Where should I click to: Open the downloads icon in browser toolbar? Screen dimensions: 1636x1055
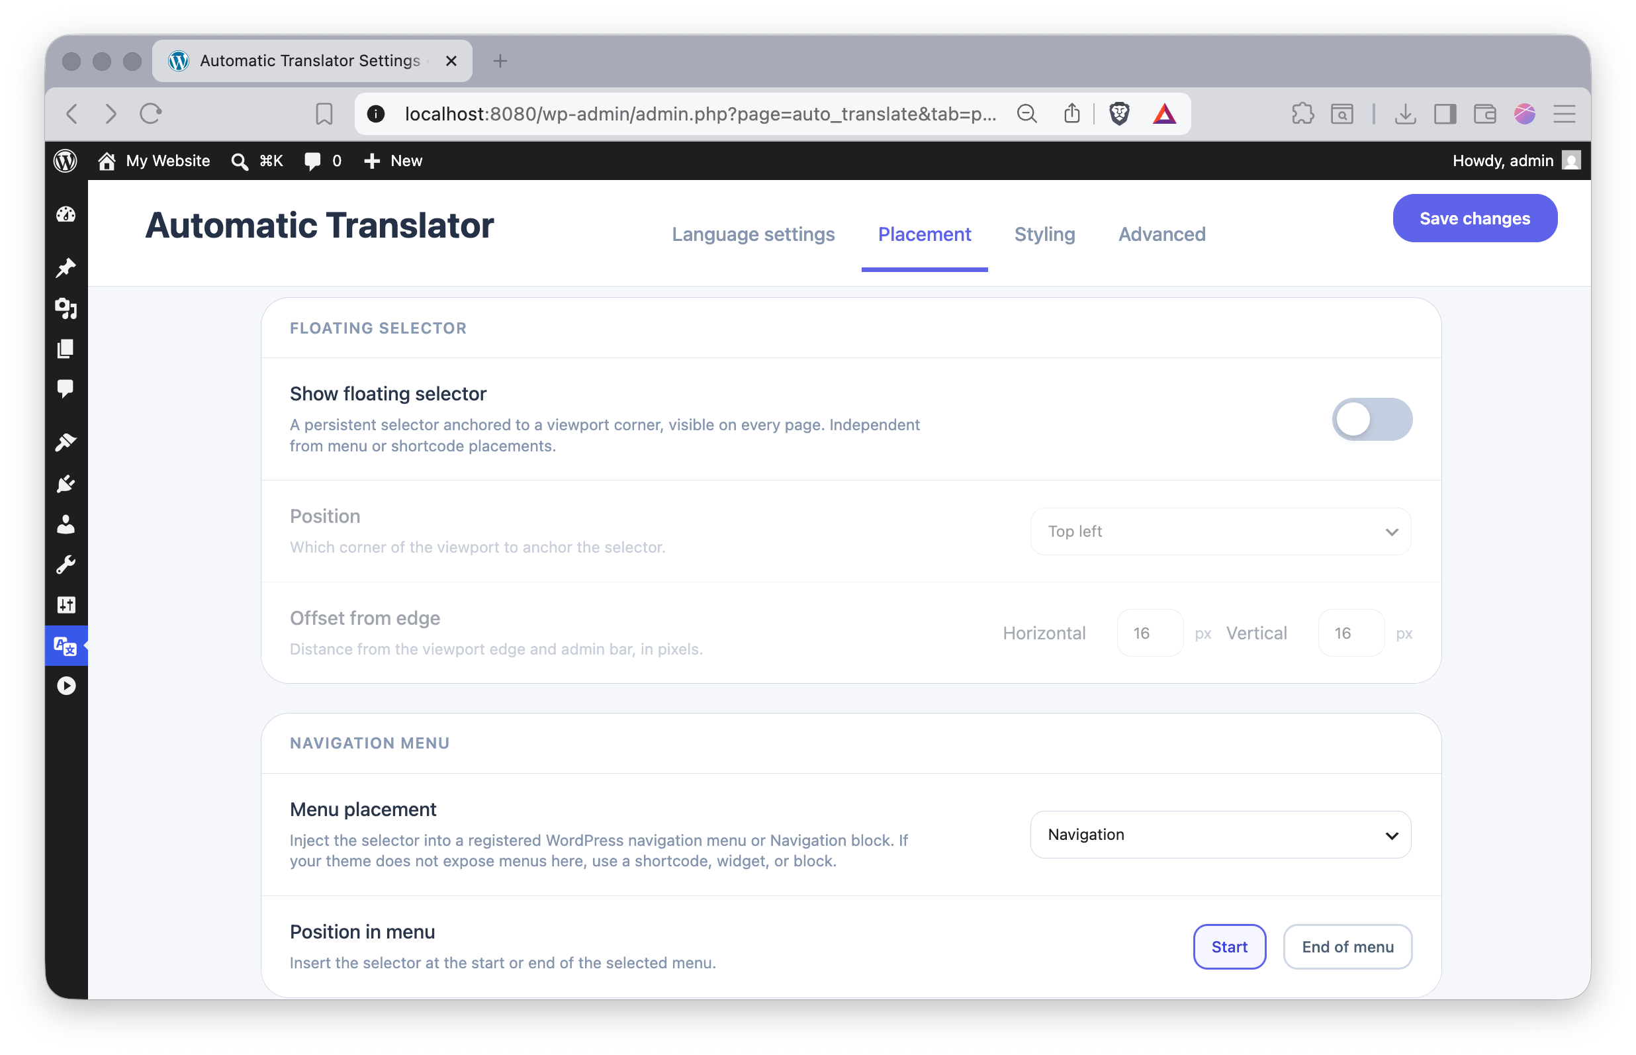(x=1405, y=114)
